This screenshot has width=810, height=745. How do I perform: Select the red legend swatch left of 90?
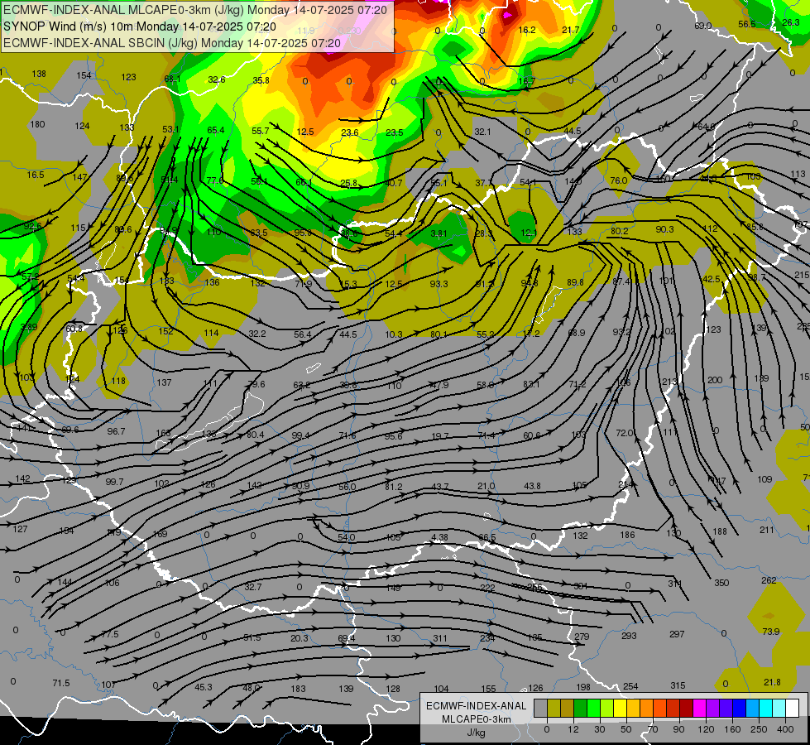pyautogui.click(x=673, y=709)
